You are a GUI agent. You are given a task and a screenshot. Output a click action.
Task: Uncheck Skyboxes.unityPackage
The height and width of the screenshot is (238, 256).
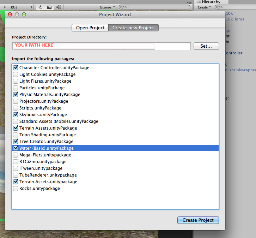click(x=16, y=114)
